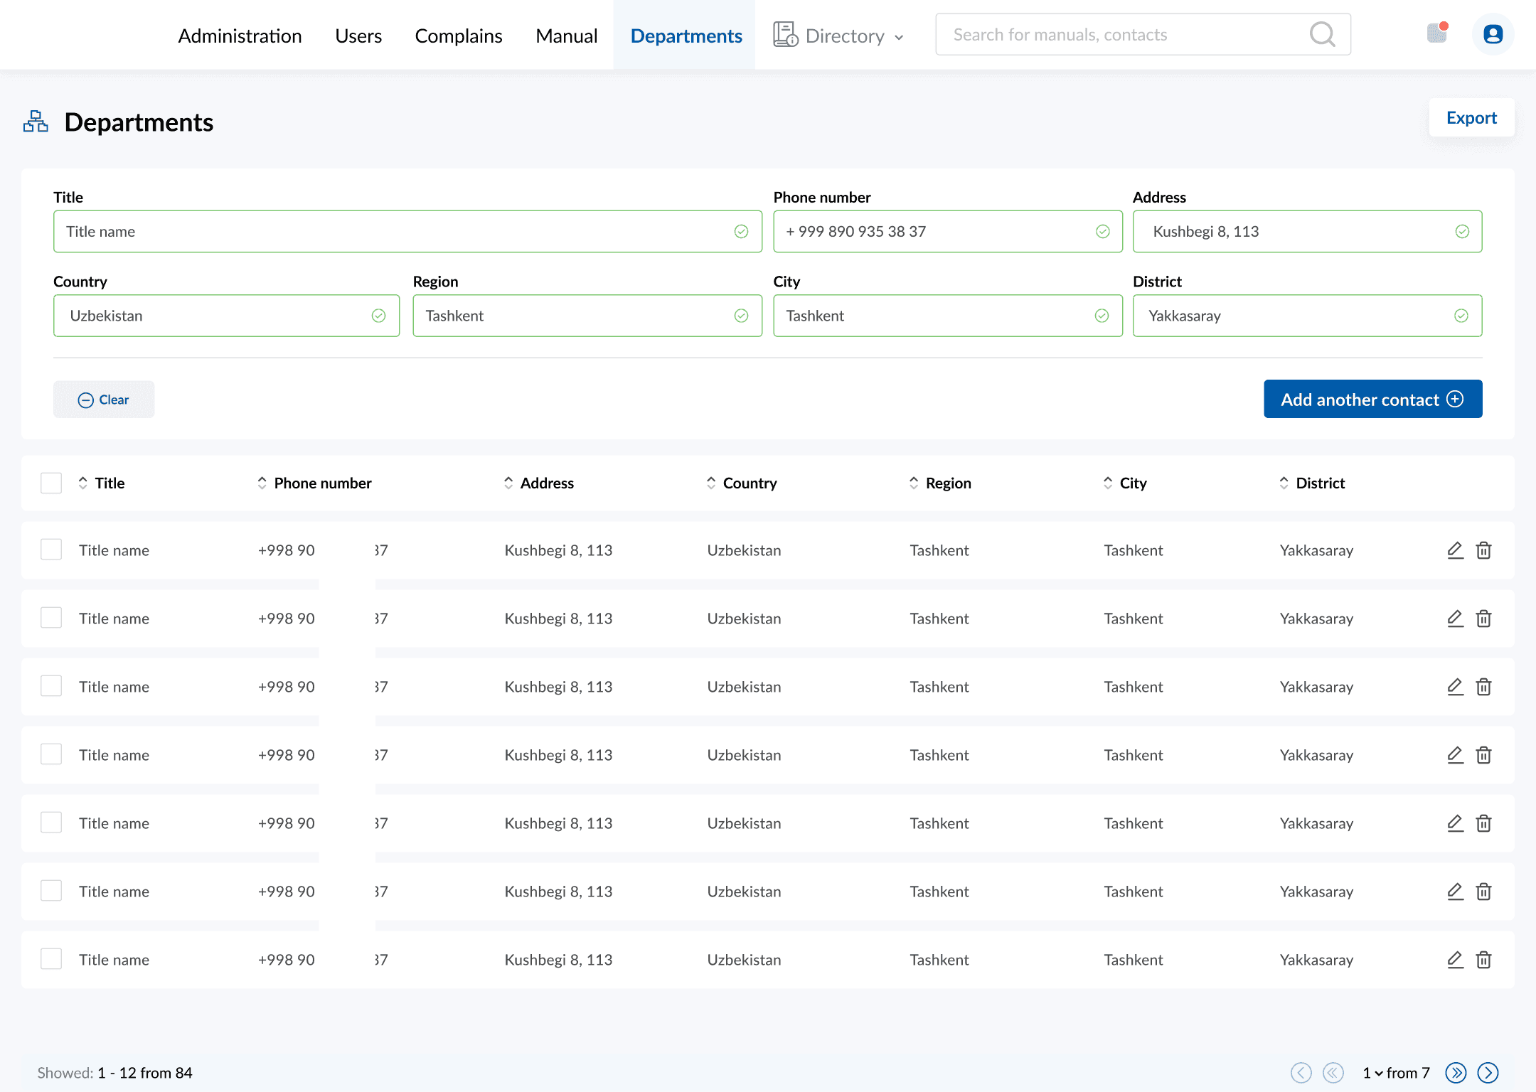Edit the sixth table row
1536x1092 pixels.
click(x=1455, y=892)
